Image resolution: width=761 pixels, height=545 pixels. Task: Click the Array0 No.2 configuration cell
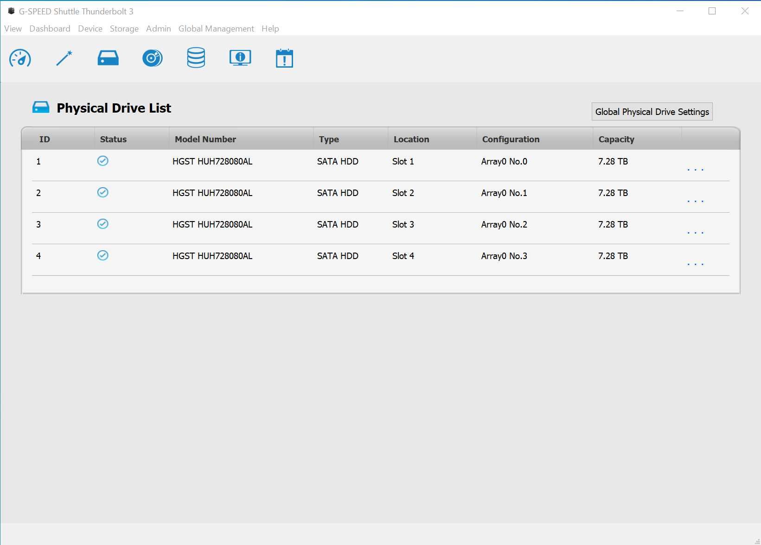(504, 224)
